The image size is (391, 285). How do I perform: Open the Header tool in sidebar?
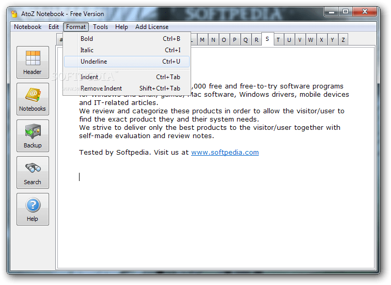click(33, 62)
